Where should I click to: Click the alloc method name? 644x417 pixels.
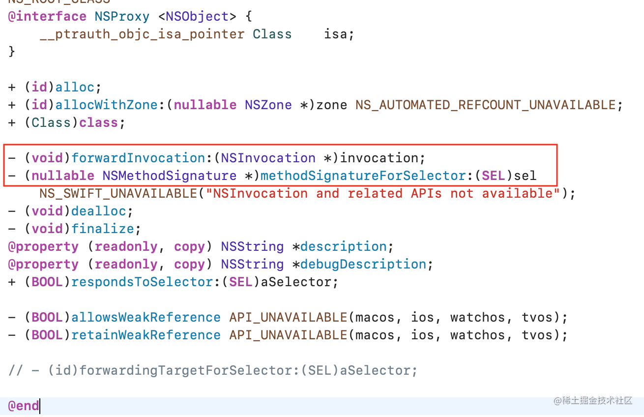(75, 87)
